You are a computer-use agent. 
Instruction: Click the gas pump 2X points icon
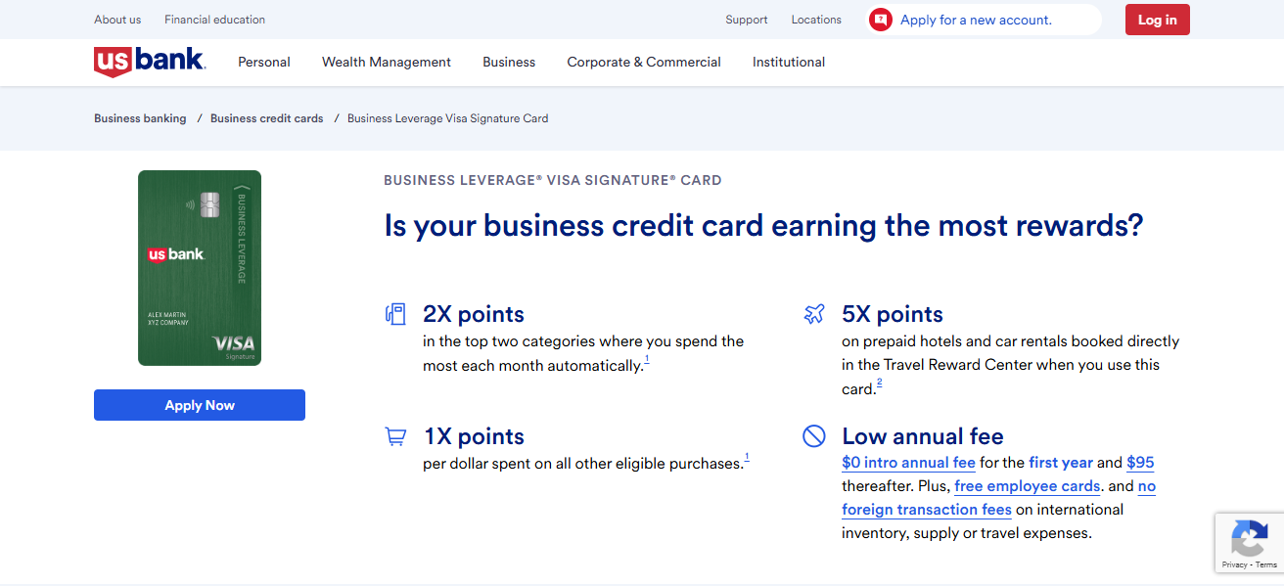pos(395,314)
